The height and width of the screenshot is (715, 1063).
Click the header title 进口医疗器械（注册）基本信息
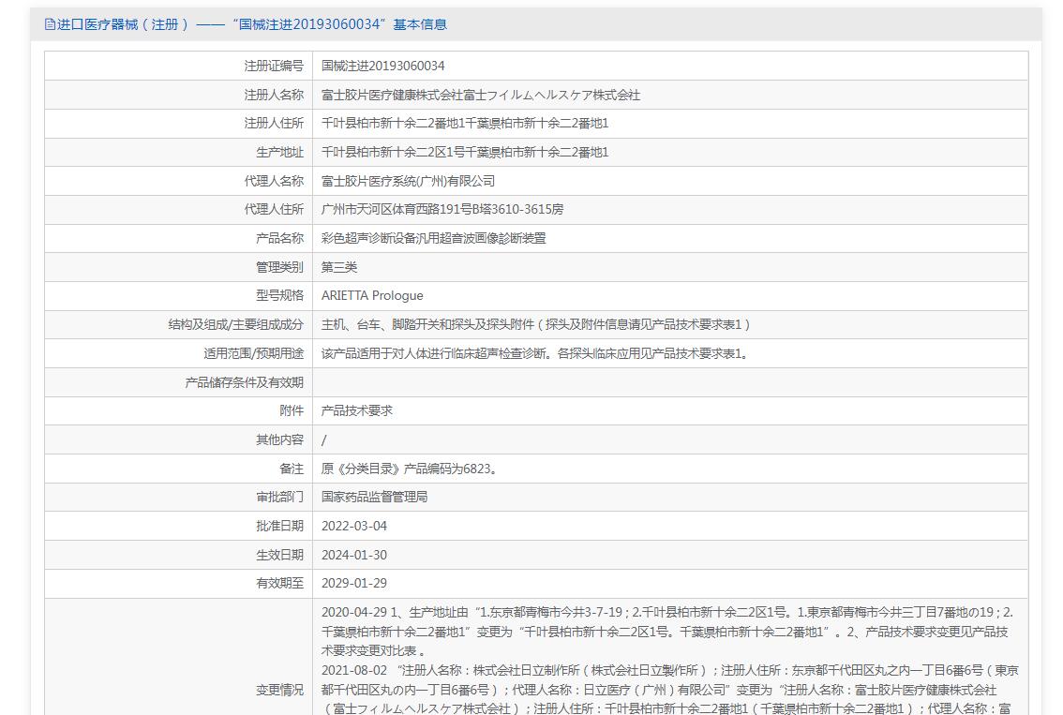[251, 24]
